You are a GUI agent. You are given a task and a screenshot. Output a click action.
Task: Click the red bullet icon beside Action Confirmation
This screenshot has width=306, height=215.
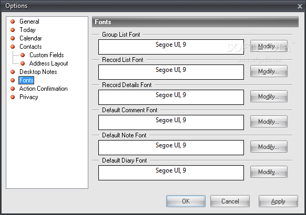[x=13, y=89]
